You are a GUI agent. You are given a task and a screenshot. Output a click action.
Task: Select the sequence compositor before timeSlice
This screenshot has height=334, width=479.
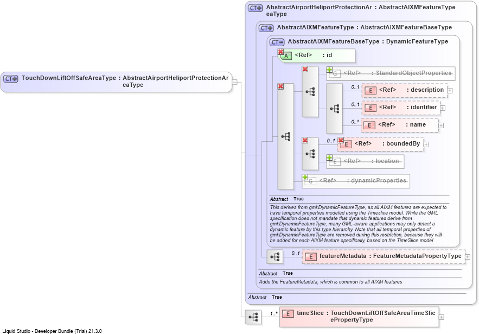click(253, 317)
